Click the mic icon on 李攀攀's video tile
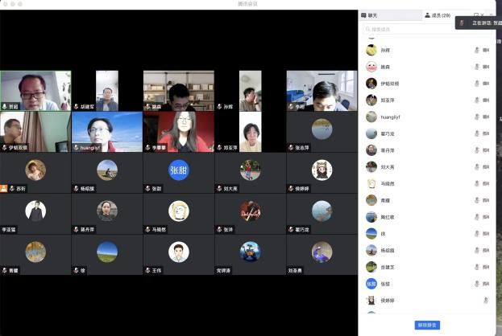The width and height of the screenshot is (502, 336). click(148, 148)
